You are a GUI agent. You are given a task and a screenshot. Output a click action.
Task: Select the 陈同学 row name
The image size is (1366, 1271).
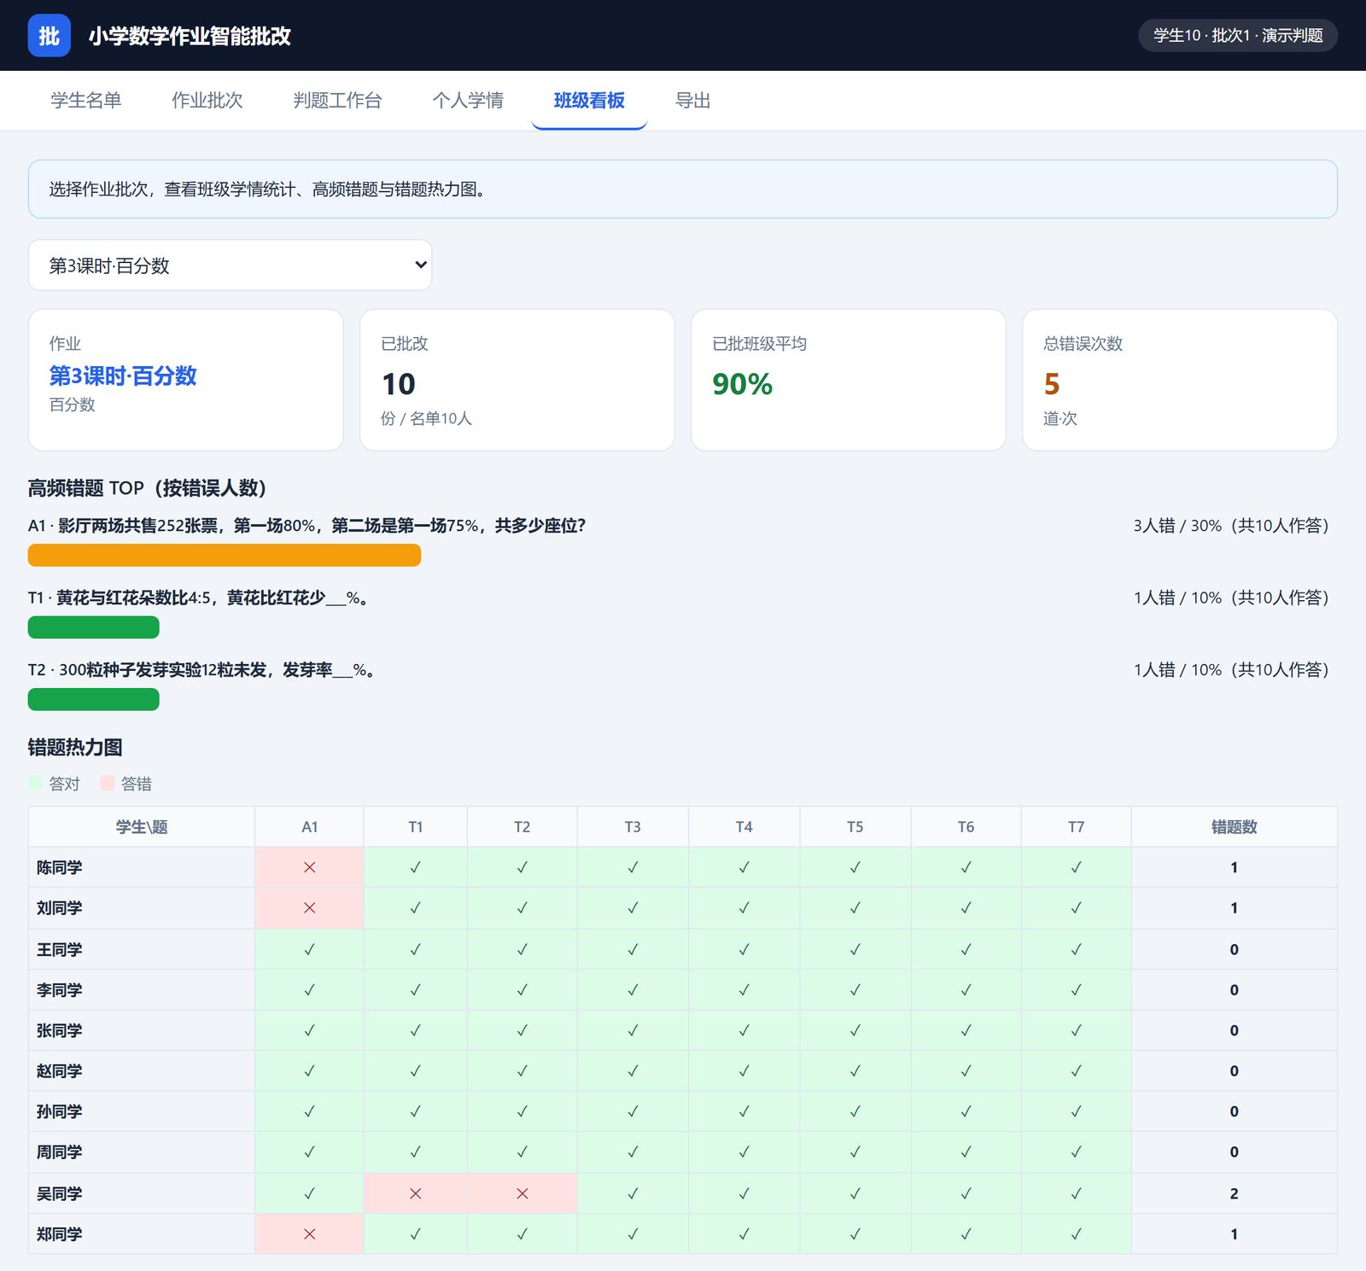(59, 867)
